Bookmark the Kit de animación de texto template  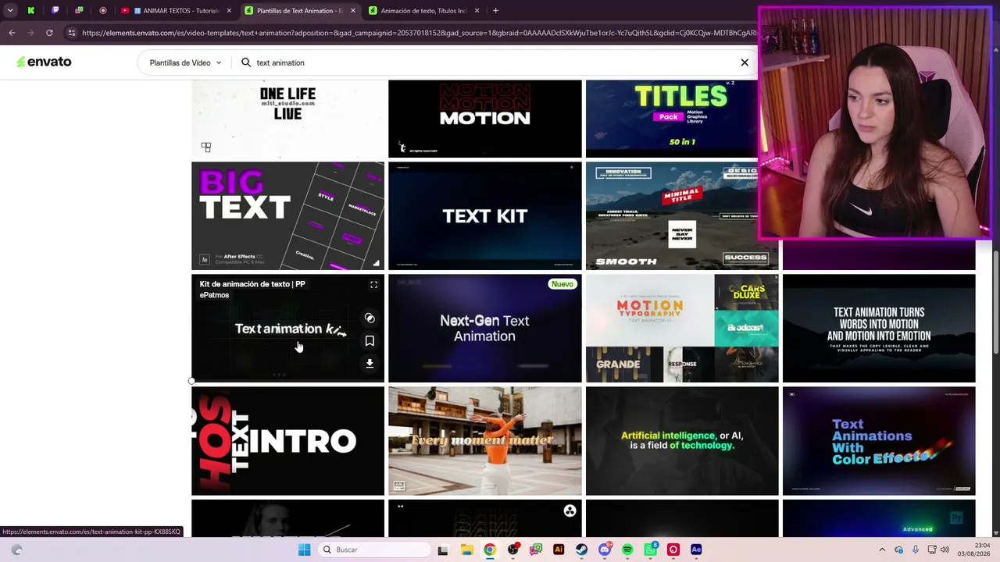(x=370, y=341)
